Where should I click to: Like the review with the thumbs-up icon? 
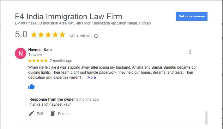tap(32, 87)
